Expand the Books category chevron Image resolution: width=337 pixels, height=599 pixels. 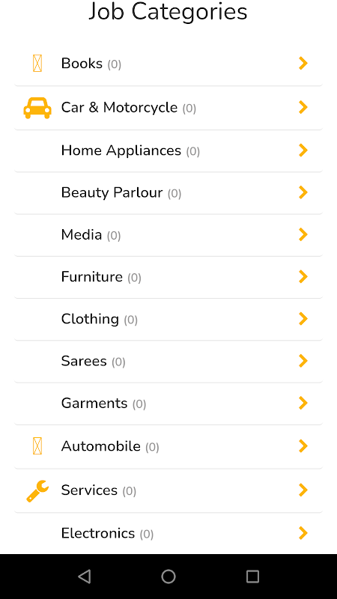[x=303, y=63]
